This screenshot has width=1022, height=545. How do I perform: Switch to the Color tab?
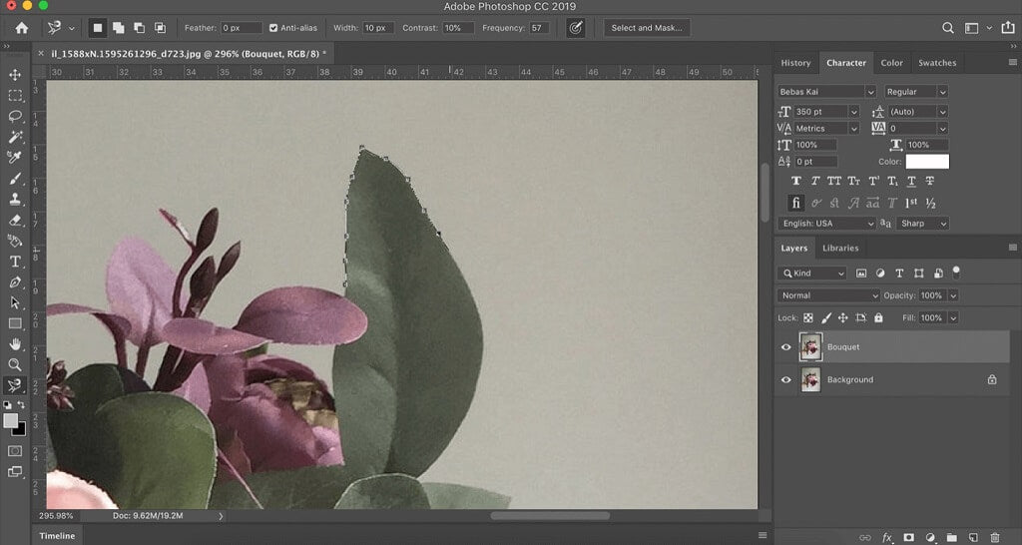(x=891, y=63)
